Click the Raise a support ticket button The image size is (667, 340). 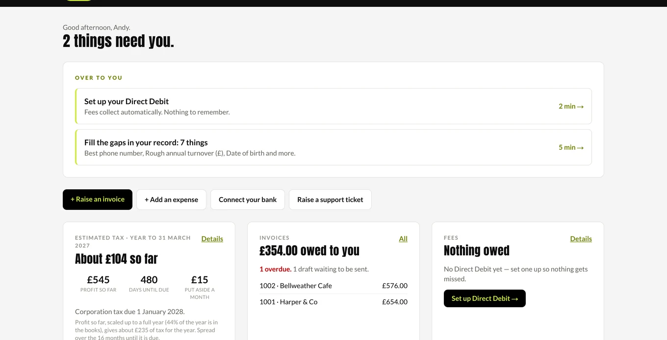pos(330,200)
